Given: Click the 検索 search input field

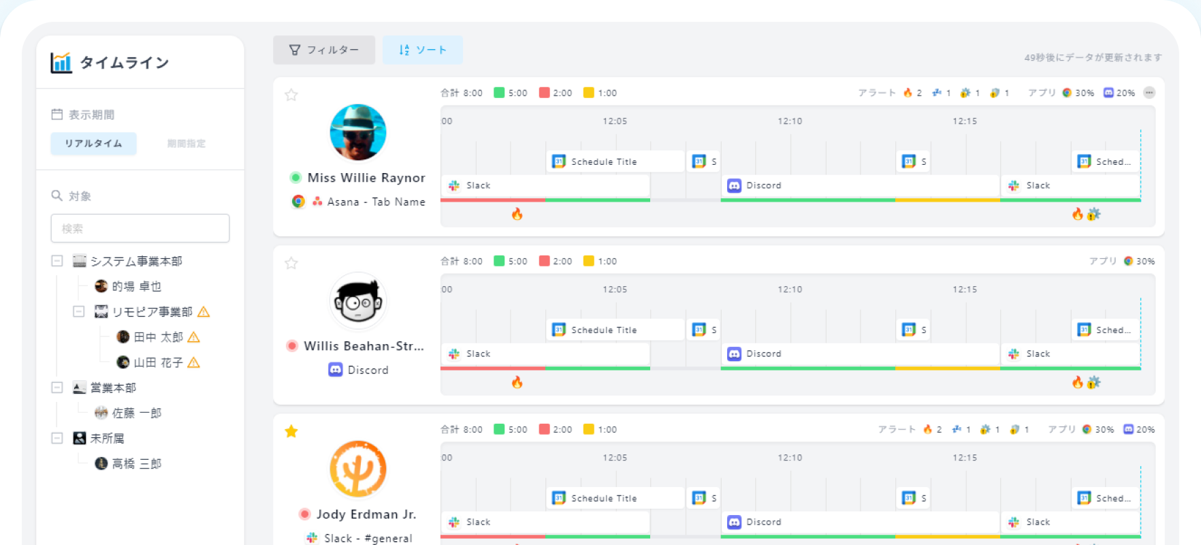Looking at the screenshot, I should tap(140, 228).
